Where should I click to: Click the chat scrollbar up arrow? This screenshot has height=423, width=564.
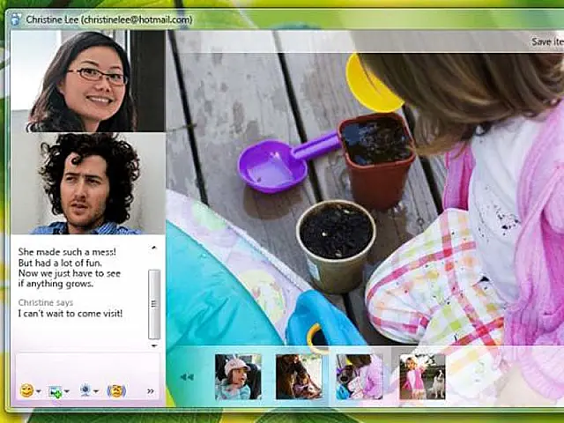(x=154, y=248)
